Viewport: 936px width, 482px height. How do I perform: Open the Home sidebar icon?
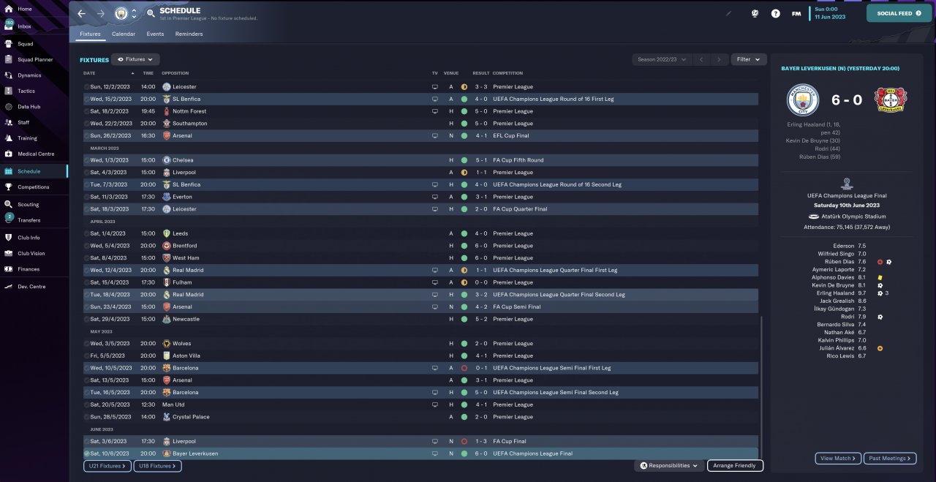[x=9, y=9]
